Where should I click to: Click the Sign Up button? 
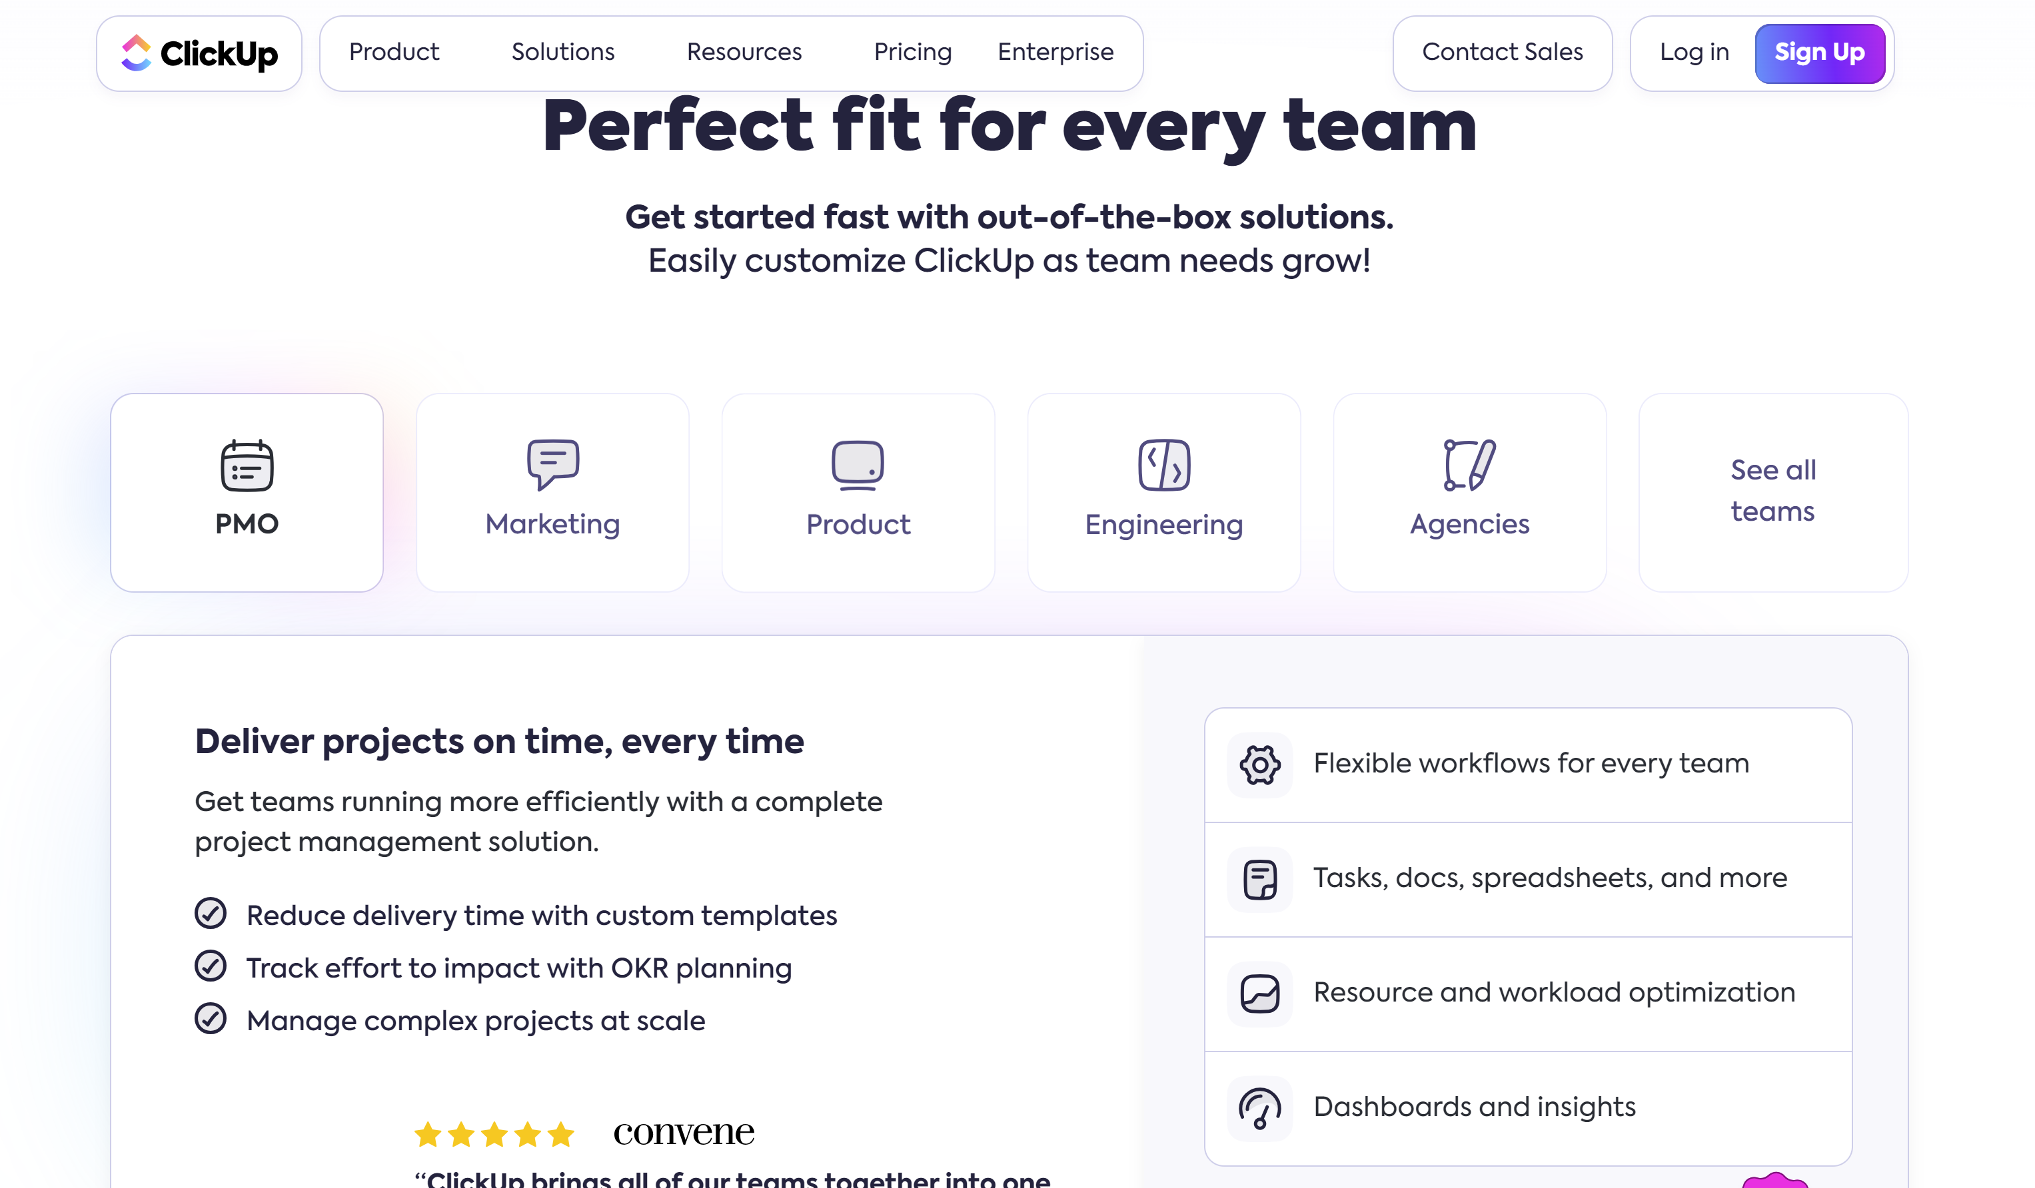point(1818,53)
